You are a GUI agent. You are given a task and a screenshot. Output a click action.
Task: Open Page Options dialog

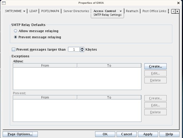[x=20, y=134]
